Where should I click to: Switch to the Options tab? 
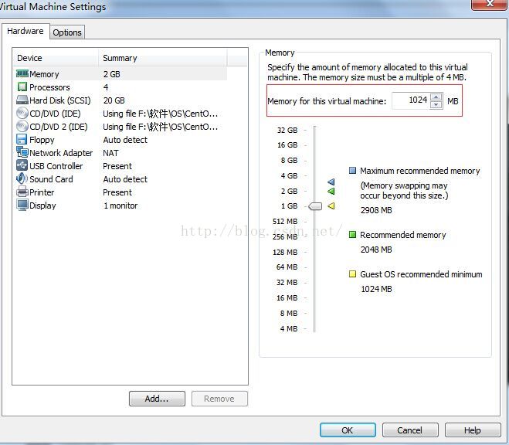(67, 32)
